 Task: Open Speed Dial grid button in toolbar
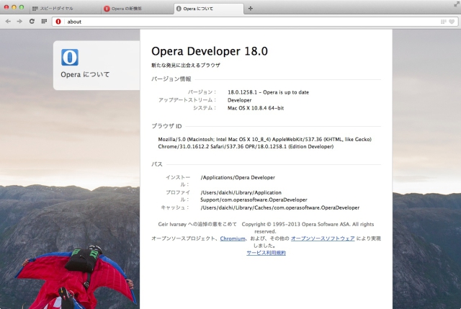(44, 21)
